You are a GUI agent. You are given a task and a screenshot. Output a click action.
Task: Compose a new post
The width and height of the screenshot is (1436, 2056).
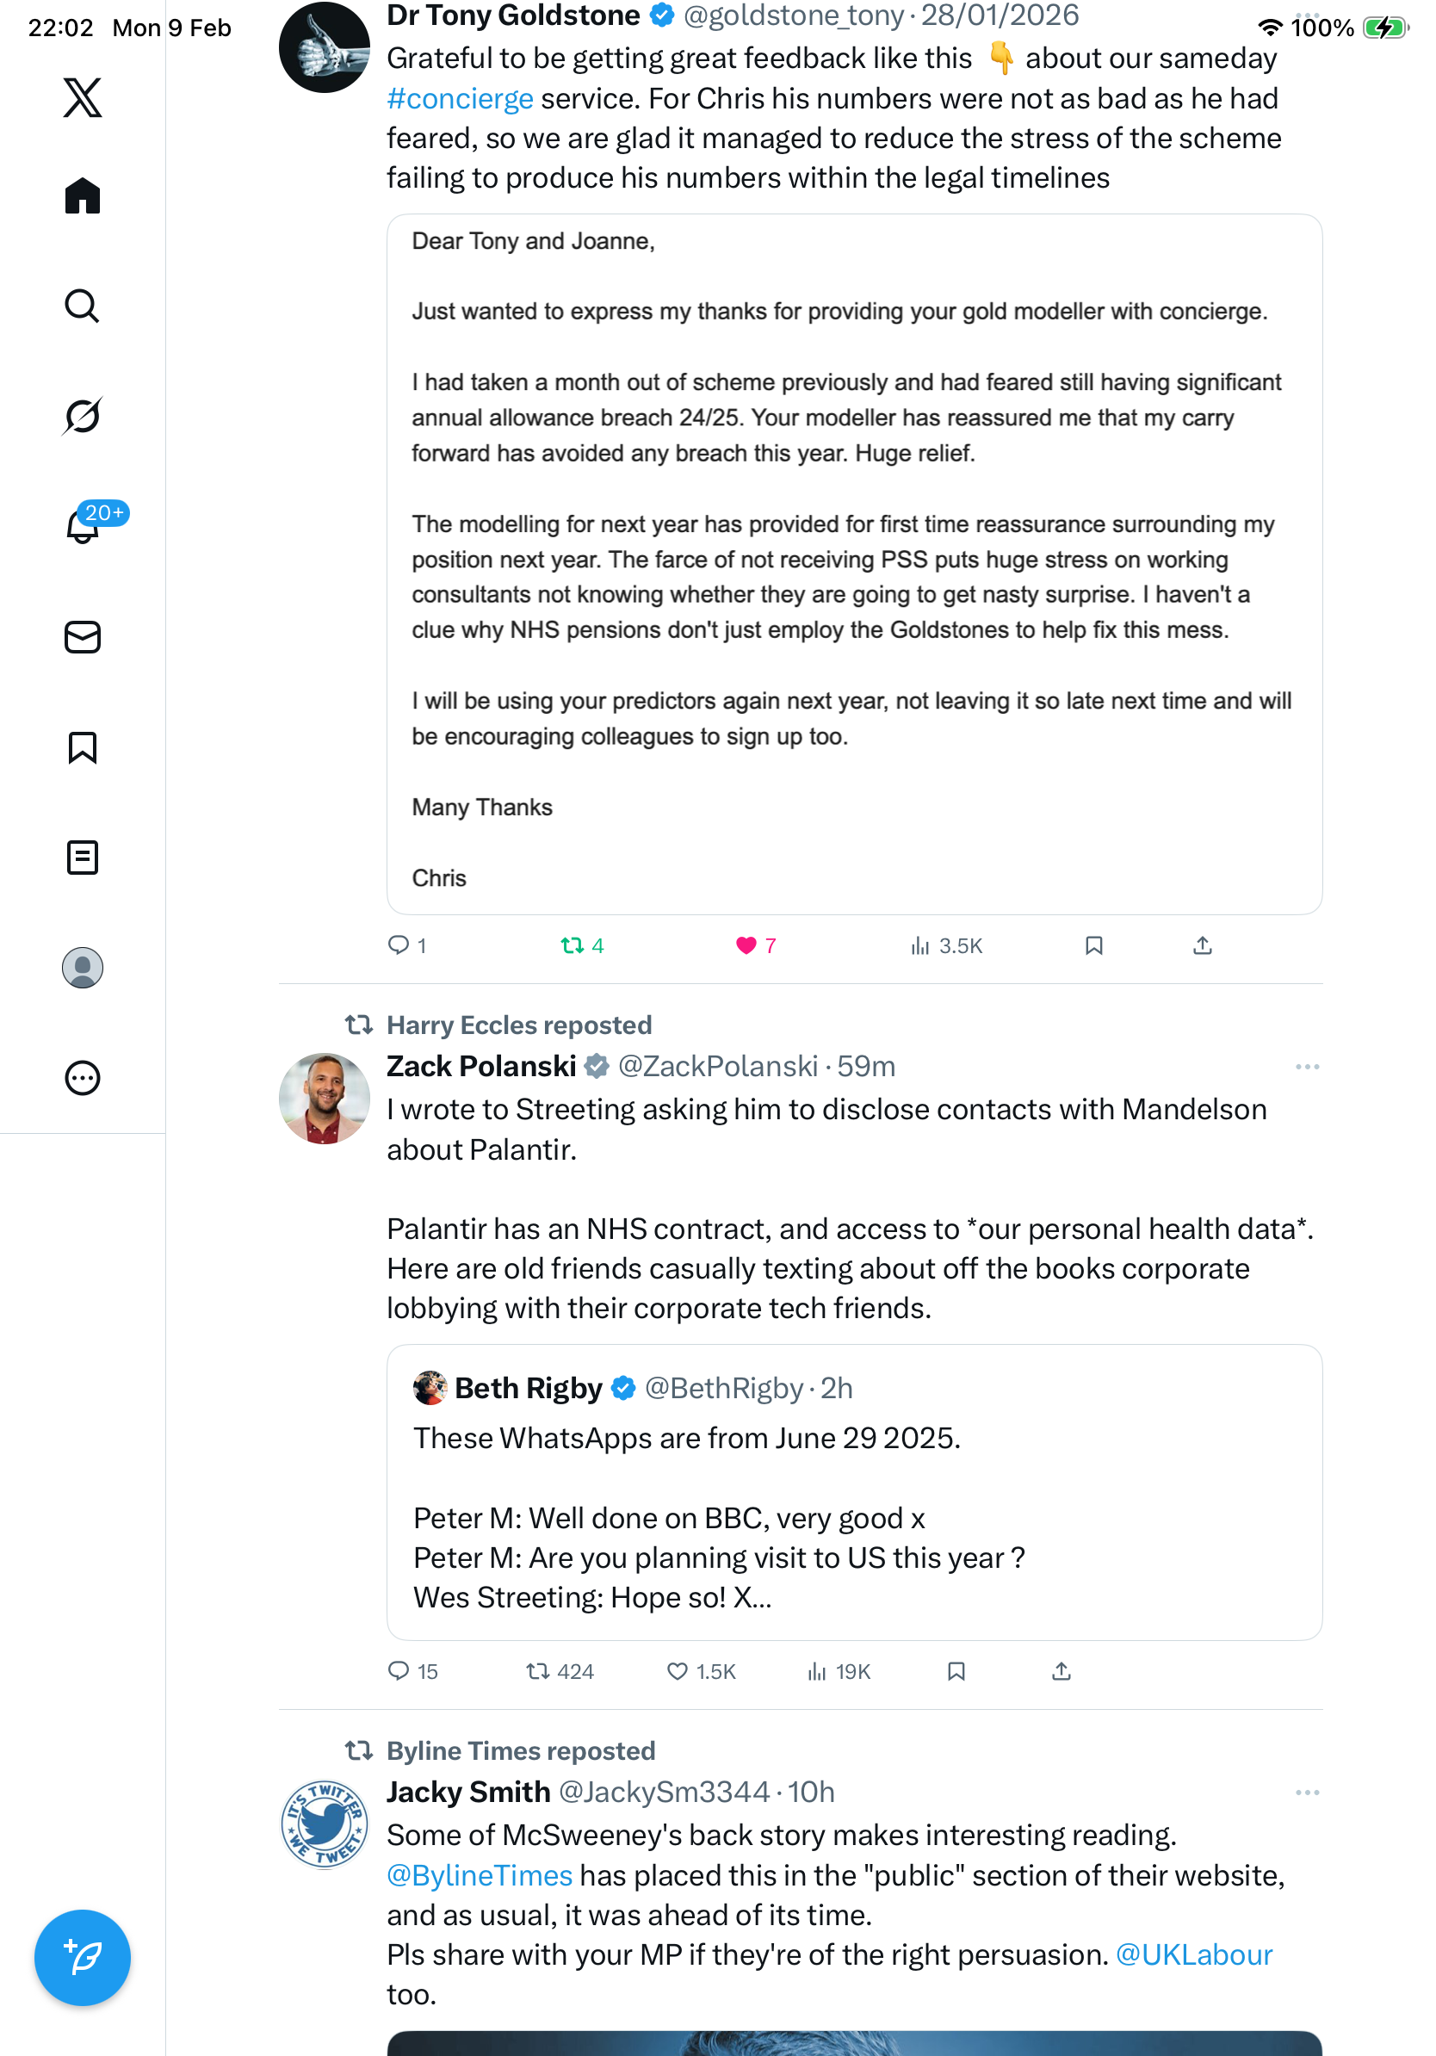83,1958
